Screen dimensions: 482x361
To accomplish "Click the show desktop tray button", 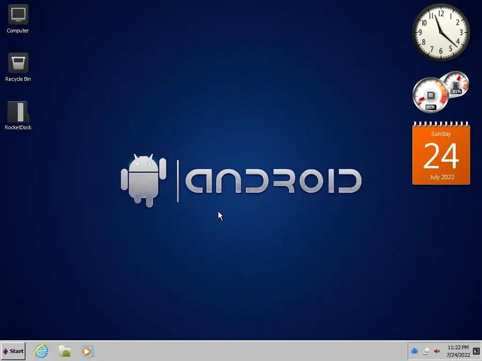I will [476, 351].
